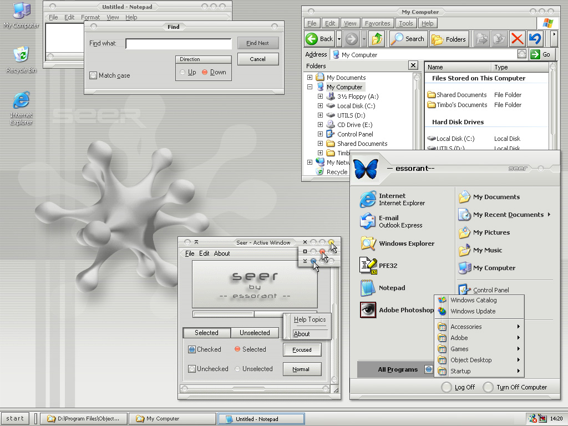568x426 pixels.
Task: Select the Up direction radio button
Action: [182, 72]
